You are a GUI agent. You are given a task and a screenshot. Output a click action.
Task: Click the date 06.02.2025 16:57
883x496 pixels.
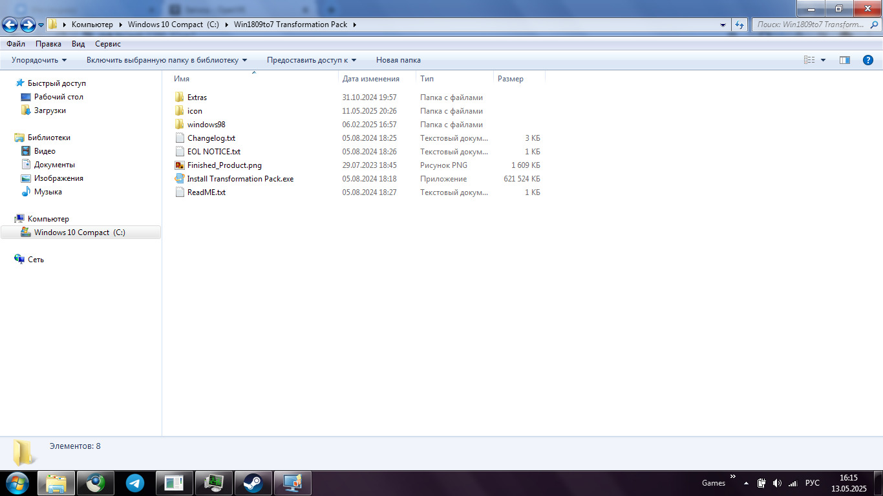369,125
